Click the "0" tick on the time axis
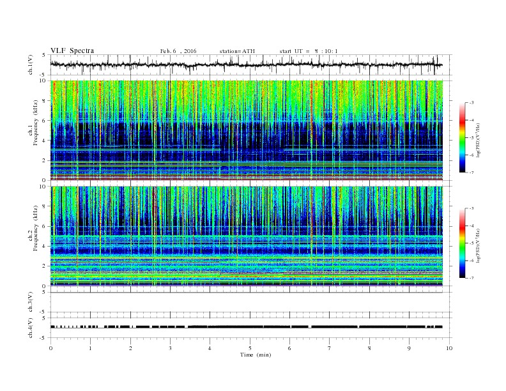This screenshot has width=506, height=391. click(x=50, y=348)
